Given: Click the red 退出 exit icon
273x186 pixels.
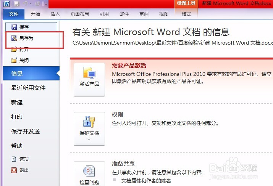Looking at the screenshot, I should (14, 170).
